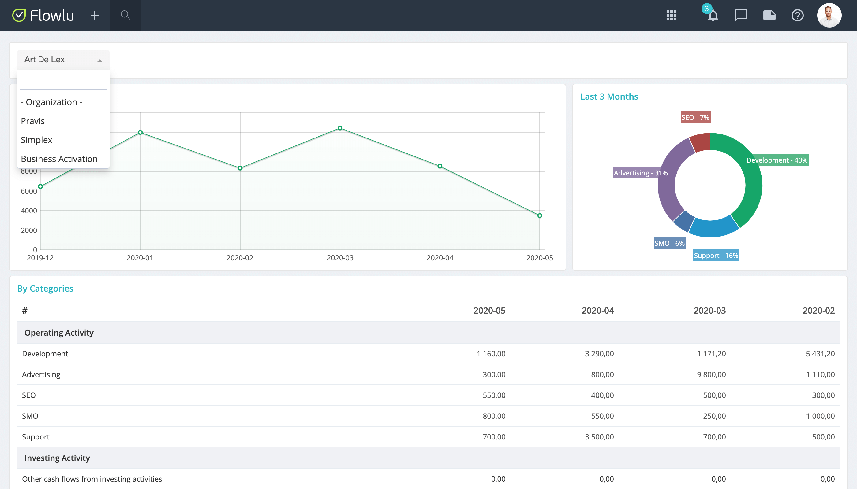This screenshot has height=489, width=857.
Task: Click the 2020-05 table column header
Action: (489, 311)
